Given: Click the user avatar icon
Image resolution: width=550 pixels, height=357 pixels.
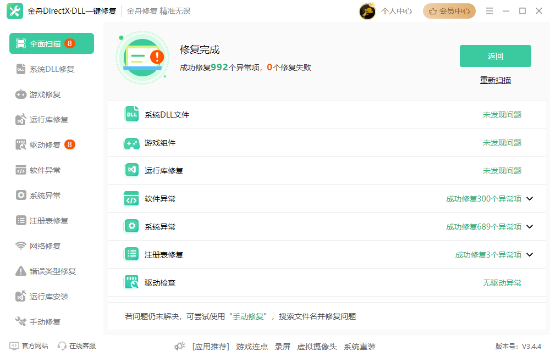Looking at the screenshot, I should pos(367,11).
